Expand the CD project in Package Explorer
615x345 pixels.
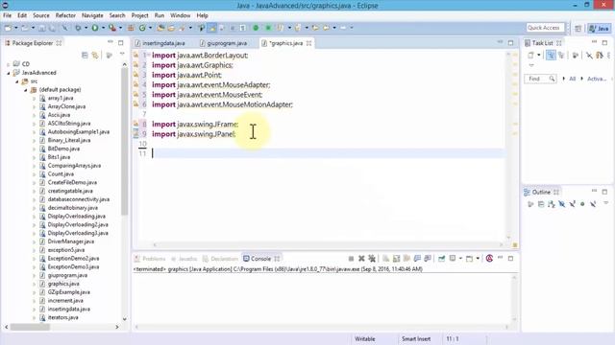pos(9,64)
